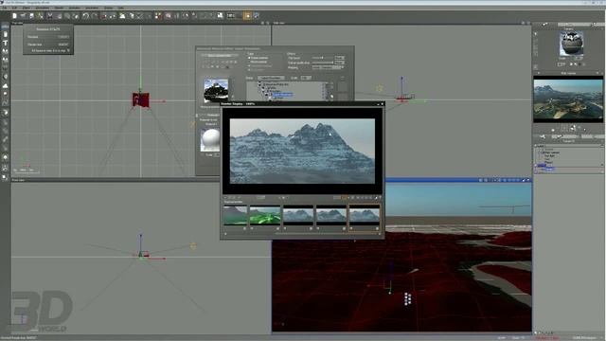
Task: Adjust the top Effects slider in material editor
Action: 322,58
